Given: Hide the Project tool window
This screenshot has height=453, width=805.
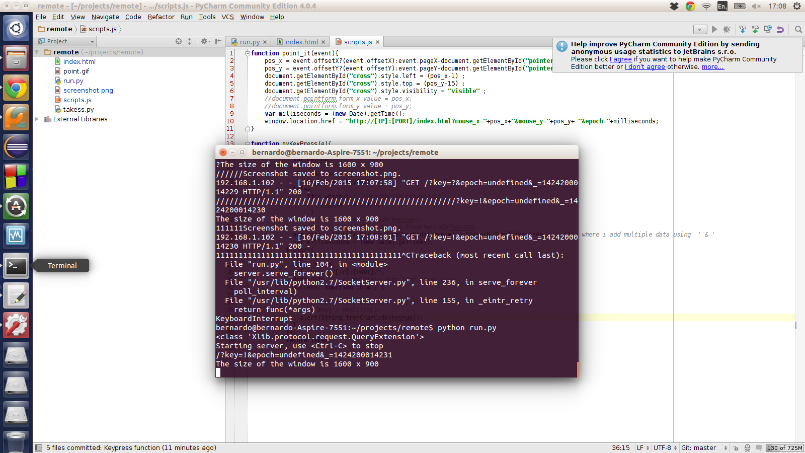Looking at the screenshot, I should point(218,41).
